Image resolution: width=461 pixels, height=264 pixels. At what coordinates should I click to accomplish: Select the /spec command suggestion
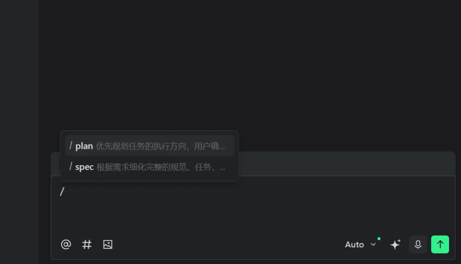point(150,166)
